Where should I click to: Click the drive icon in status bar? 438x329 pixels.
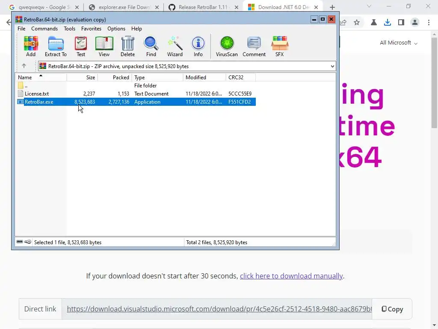(x=20, y=242)
